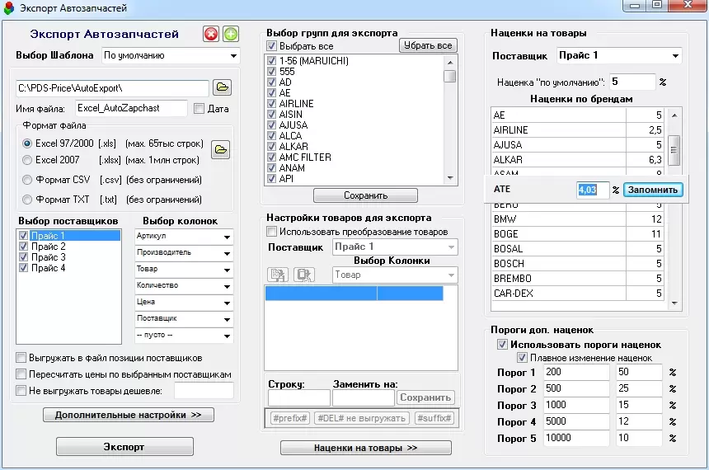Click the brand markups scrollbar down arrow
This screenshot has height=470, width=709.
click(674, 303)
